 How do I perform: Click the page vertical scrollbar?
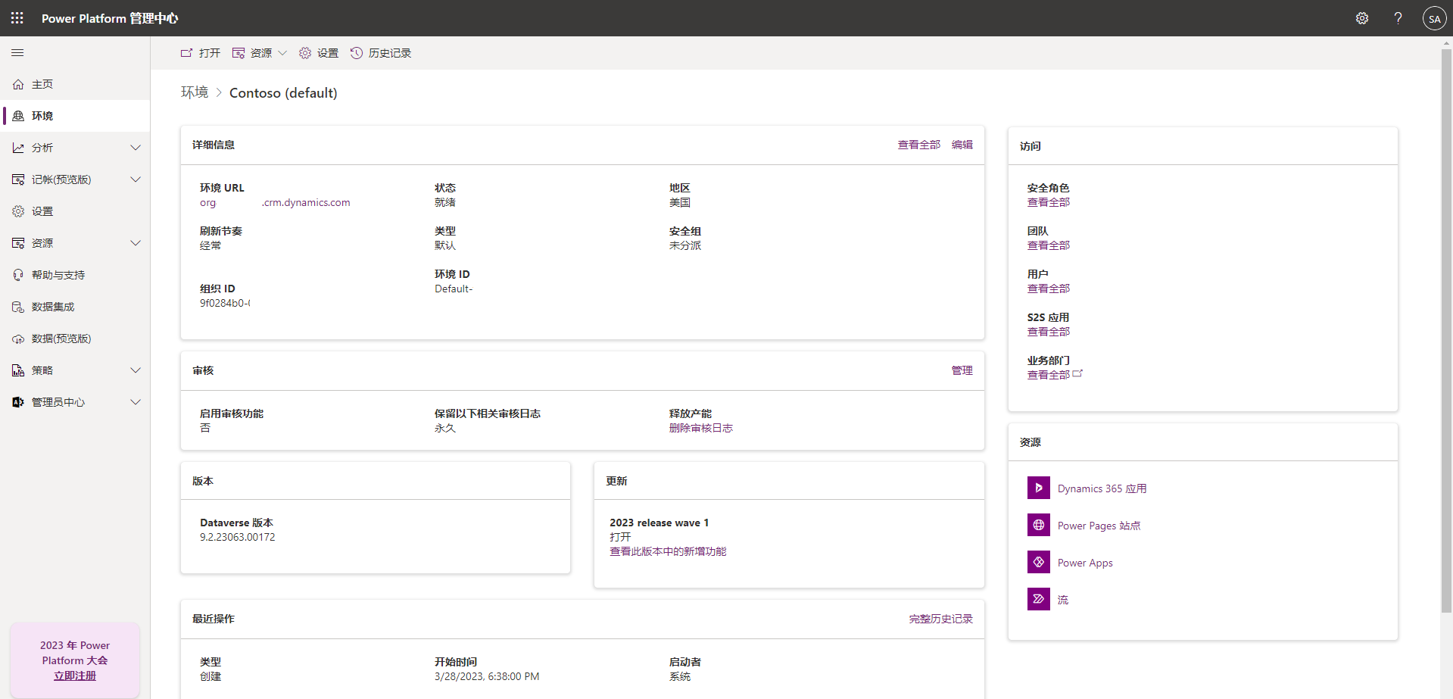pos(1446,332)
